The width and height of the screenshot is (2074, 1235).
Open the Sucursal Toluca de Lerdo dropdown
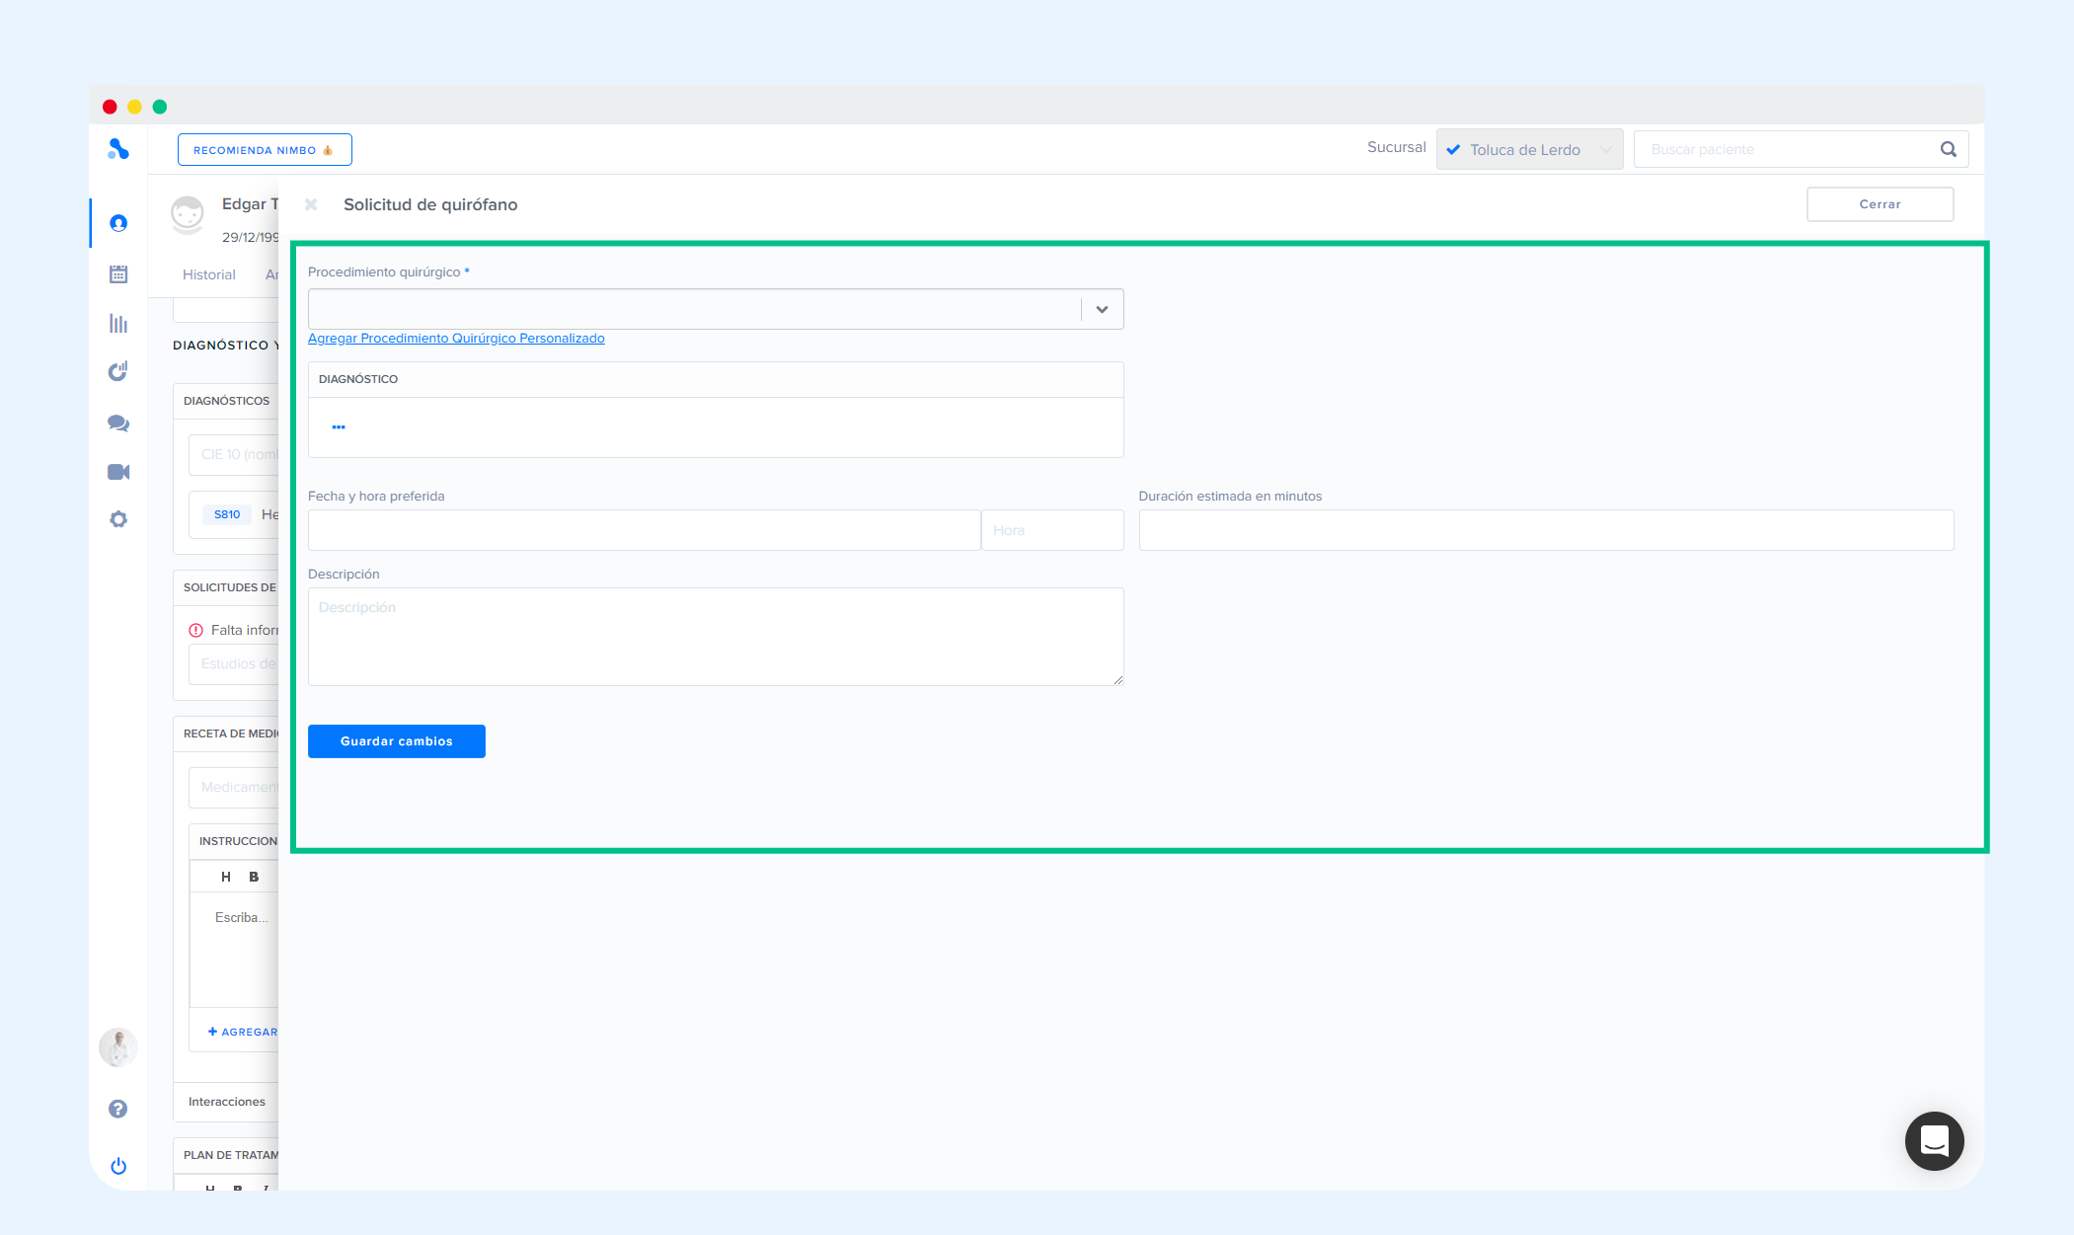1528,149
